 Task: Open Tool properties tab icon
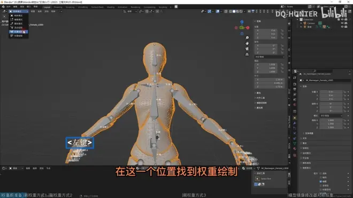295,78
